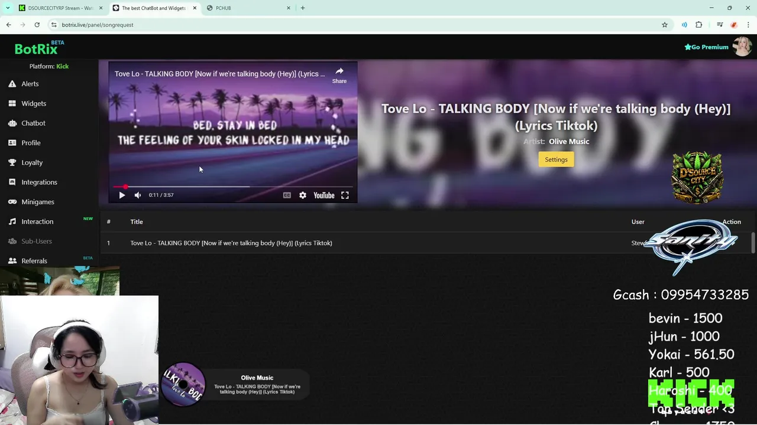The height and width of the screenshot is (425, 757).
Task: Go back in browser history
Action: point(8,25)
